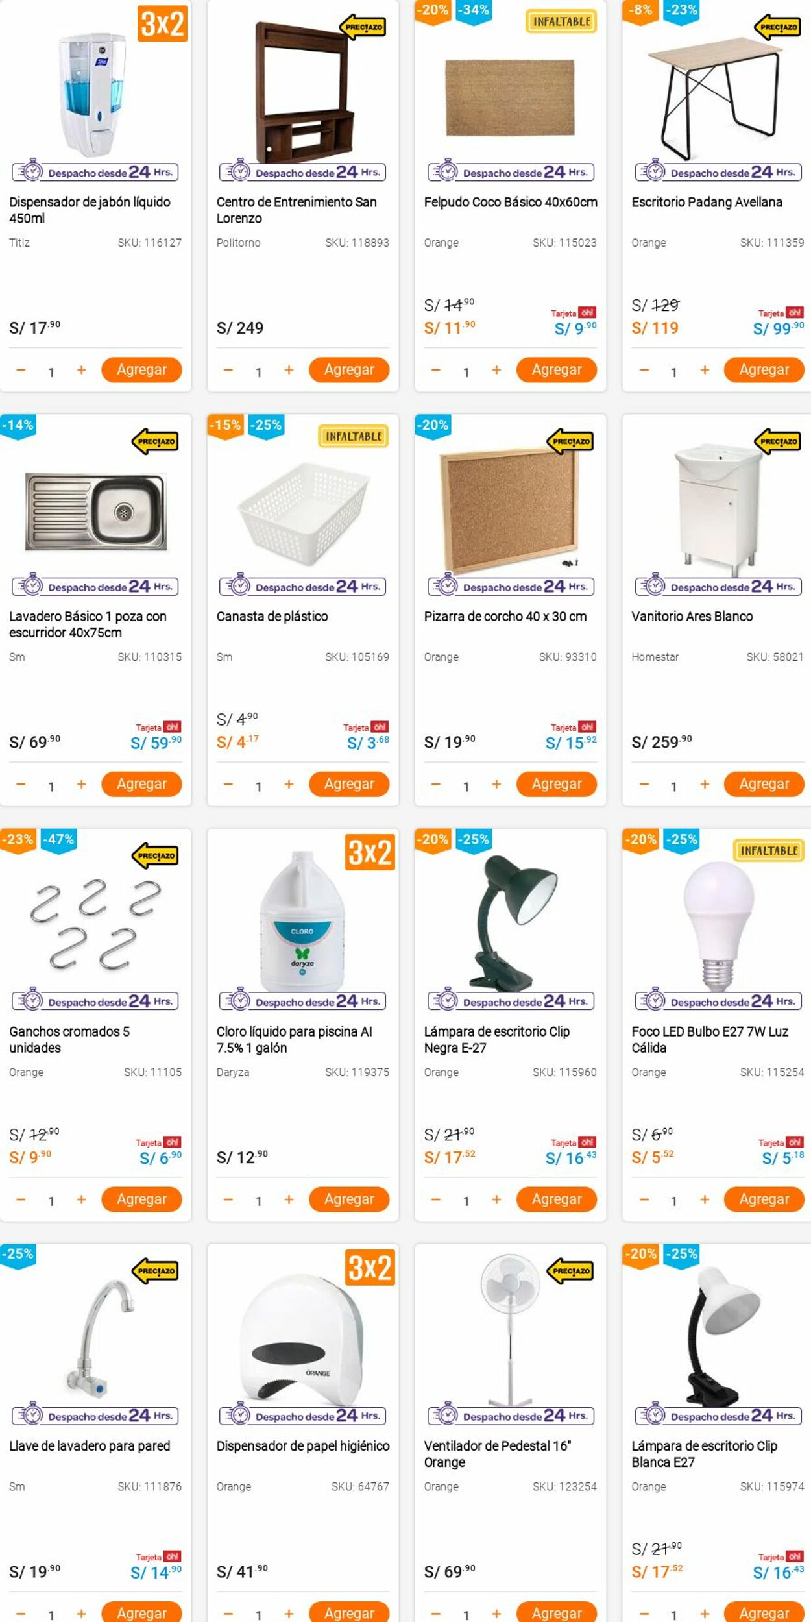This screenshot has height=1622, width=811.
Task: Click Tarjeta oh! price on Lavadero Básico
Action: [x=156, y=743]
